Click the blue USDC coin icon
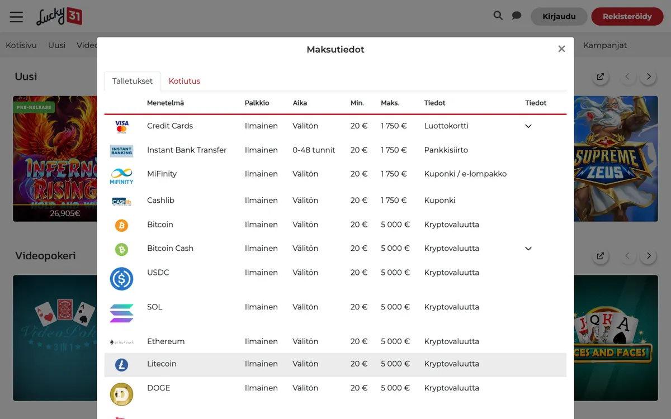 pos(121,279)
